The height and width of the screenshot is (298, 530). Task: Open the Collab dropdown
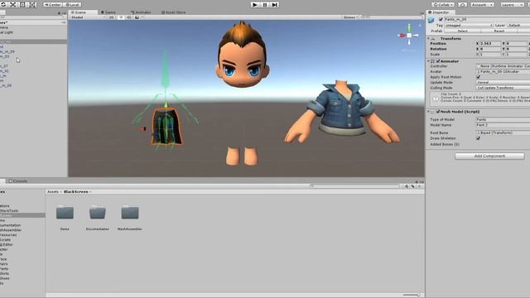(x=444, y=5)
